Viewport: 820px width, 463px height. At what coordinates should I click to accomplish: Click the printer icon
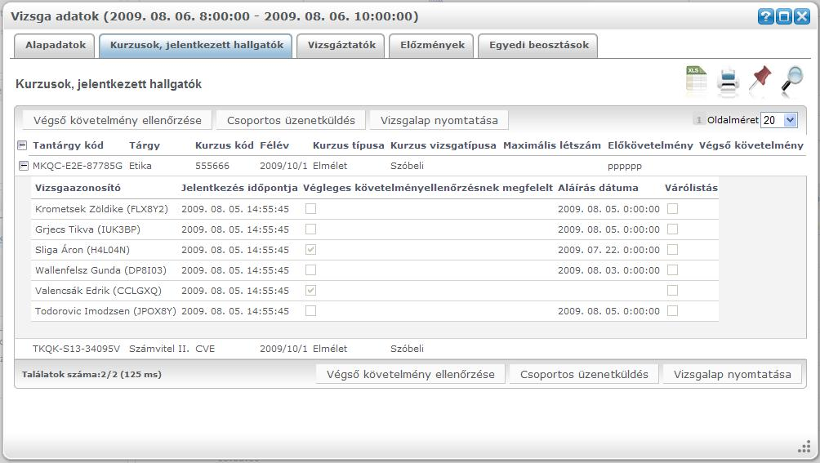[x=728, y=82]
